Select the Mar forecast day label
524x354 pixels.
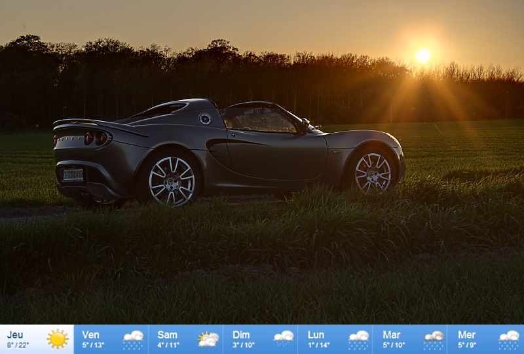click(391, 334)
